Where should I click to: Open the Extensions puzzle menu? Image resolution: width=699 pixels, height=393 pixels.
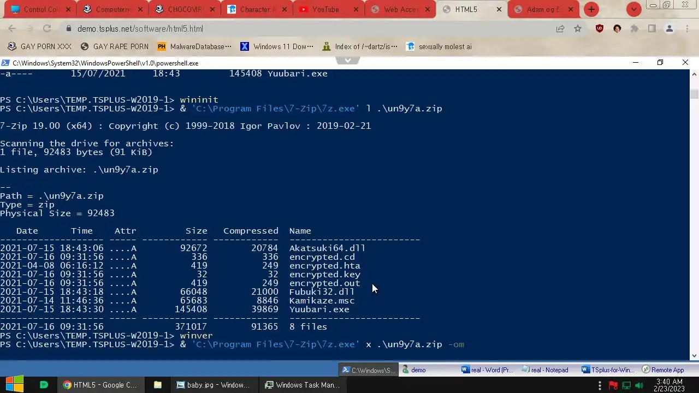click(x=635, y=29)
